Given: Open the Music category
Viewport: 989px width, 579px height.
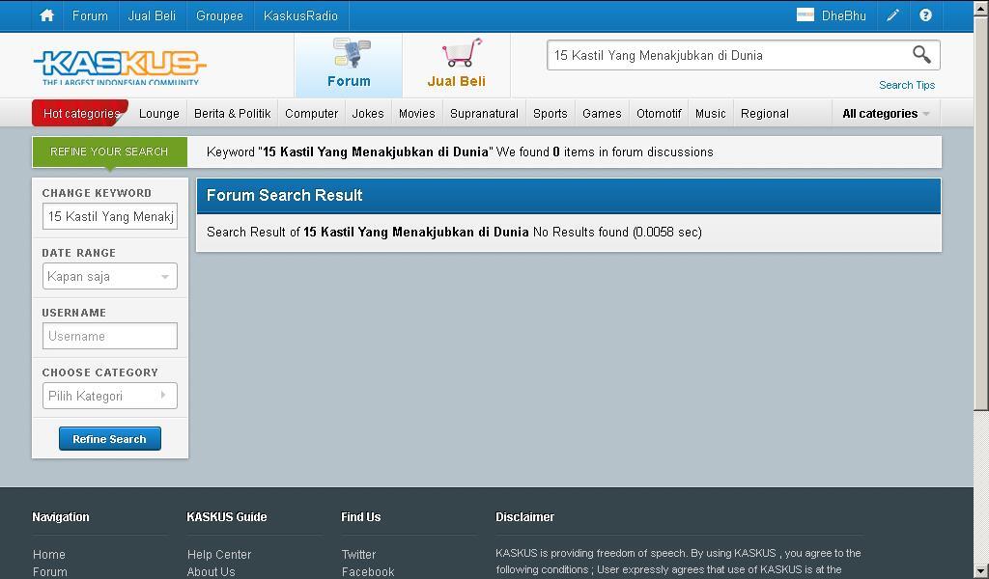Looking at the screenshot, I should (710, 114).
